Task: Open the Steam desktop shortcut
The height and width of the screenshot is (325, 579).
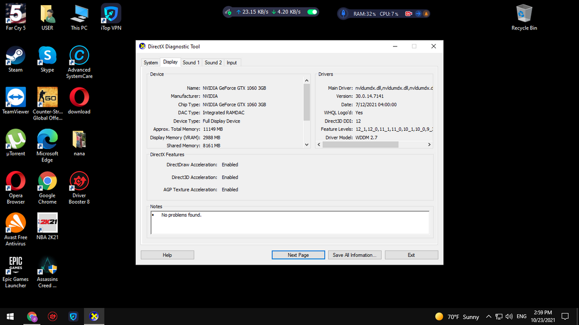Action: click(15, 59)
